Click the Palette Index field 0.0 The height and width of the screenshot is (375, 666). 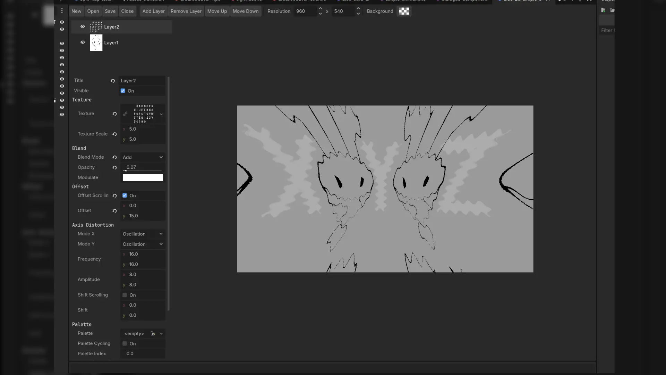[x=143, y=353]
